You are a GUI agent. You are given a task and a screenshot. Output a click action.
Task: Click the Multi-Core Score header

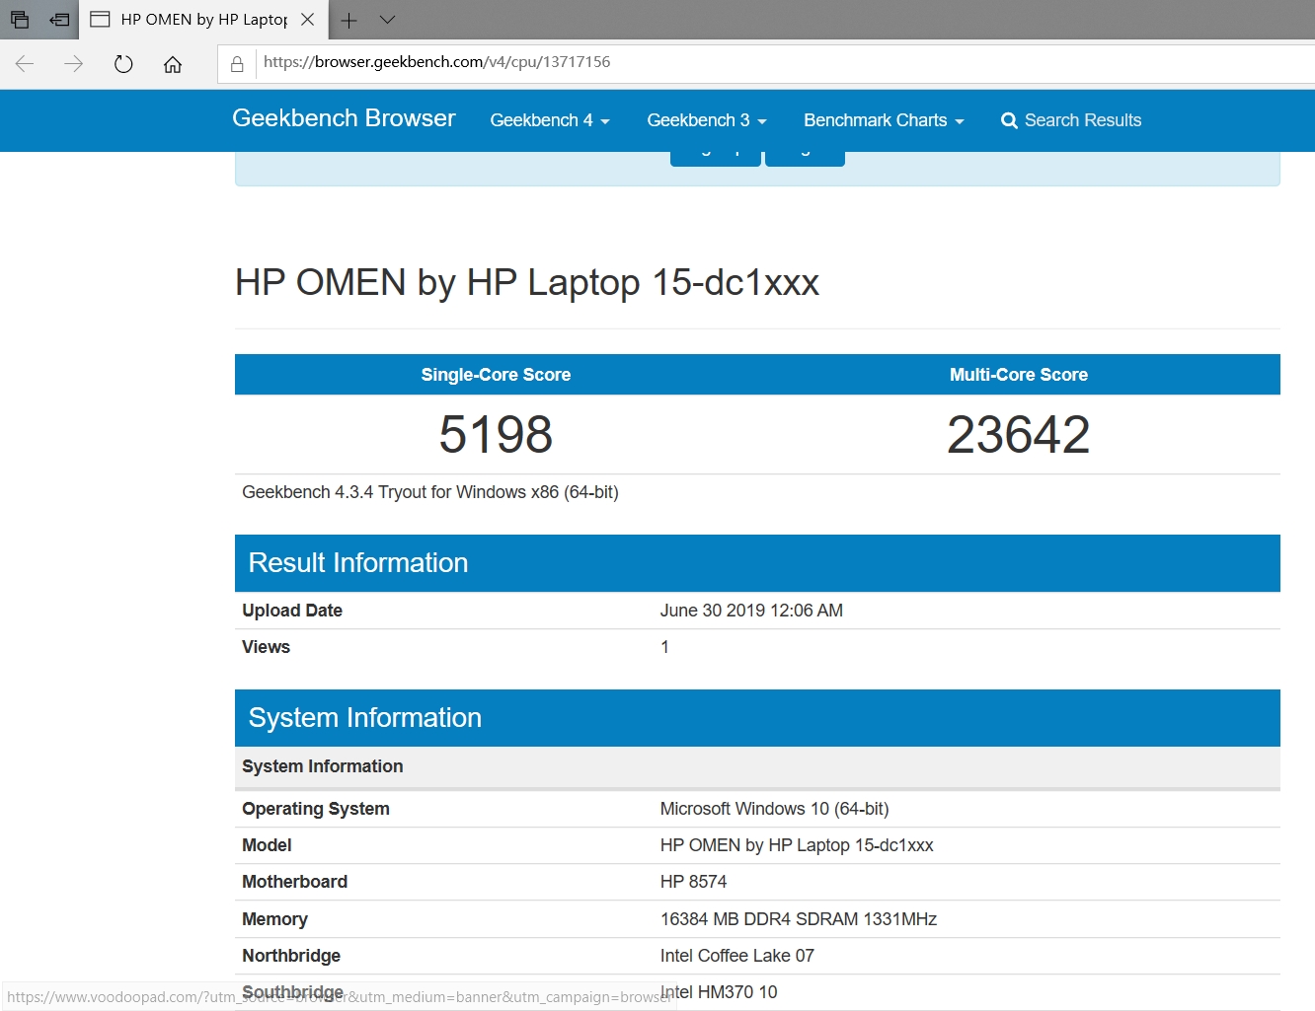1019,375
